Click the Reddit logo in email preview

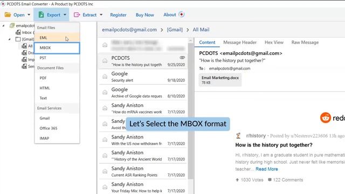326,117
